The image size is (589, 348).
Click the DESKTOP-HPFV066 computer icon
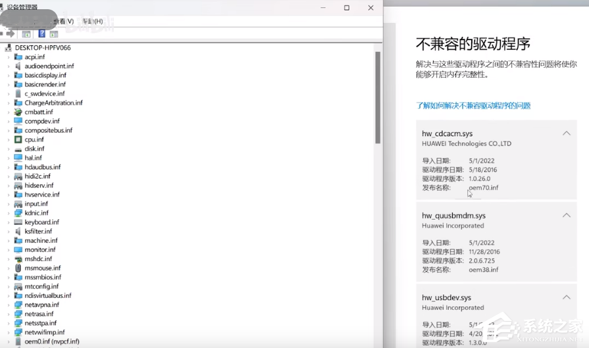point(9,48)
